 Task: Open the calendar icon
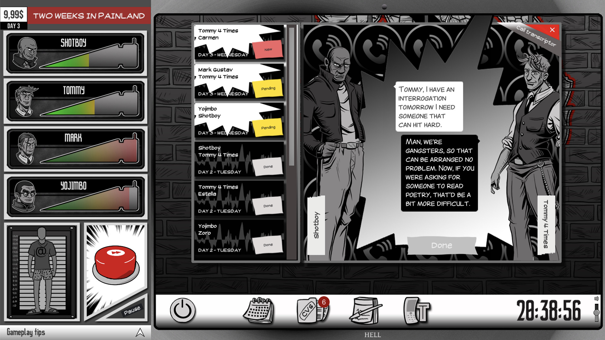tap(258, 310)
